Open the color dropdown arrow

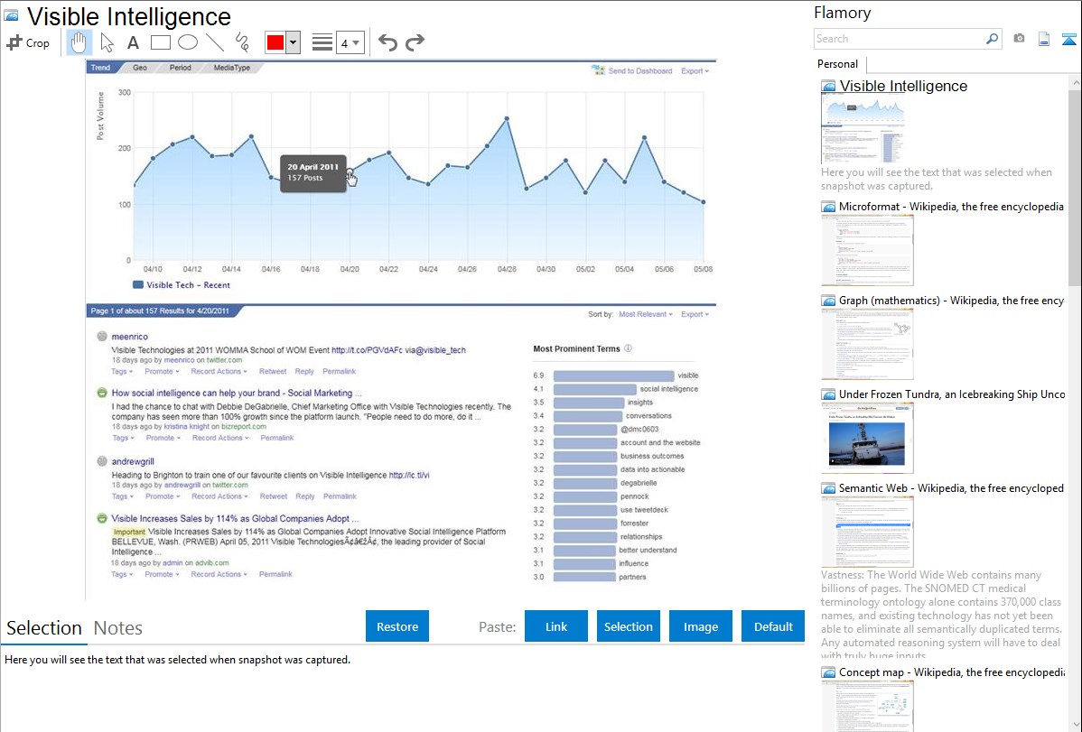tap(293, 42)
